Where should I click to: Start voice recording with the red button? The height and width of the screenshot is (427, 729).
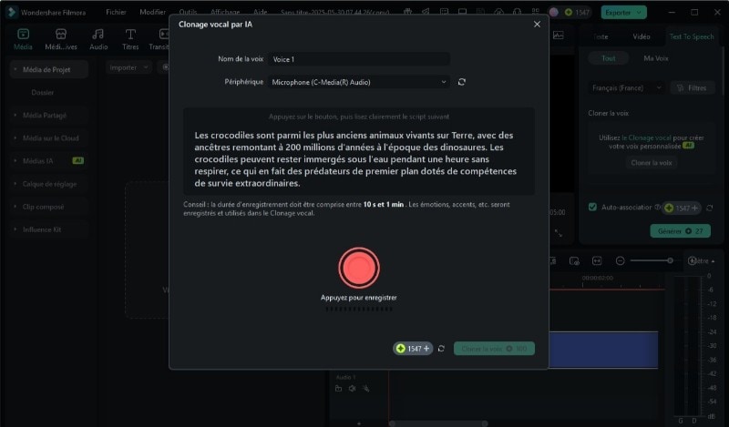pos(358,268)
